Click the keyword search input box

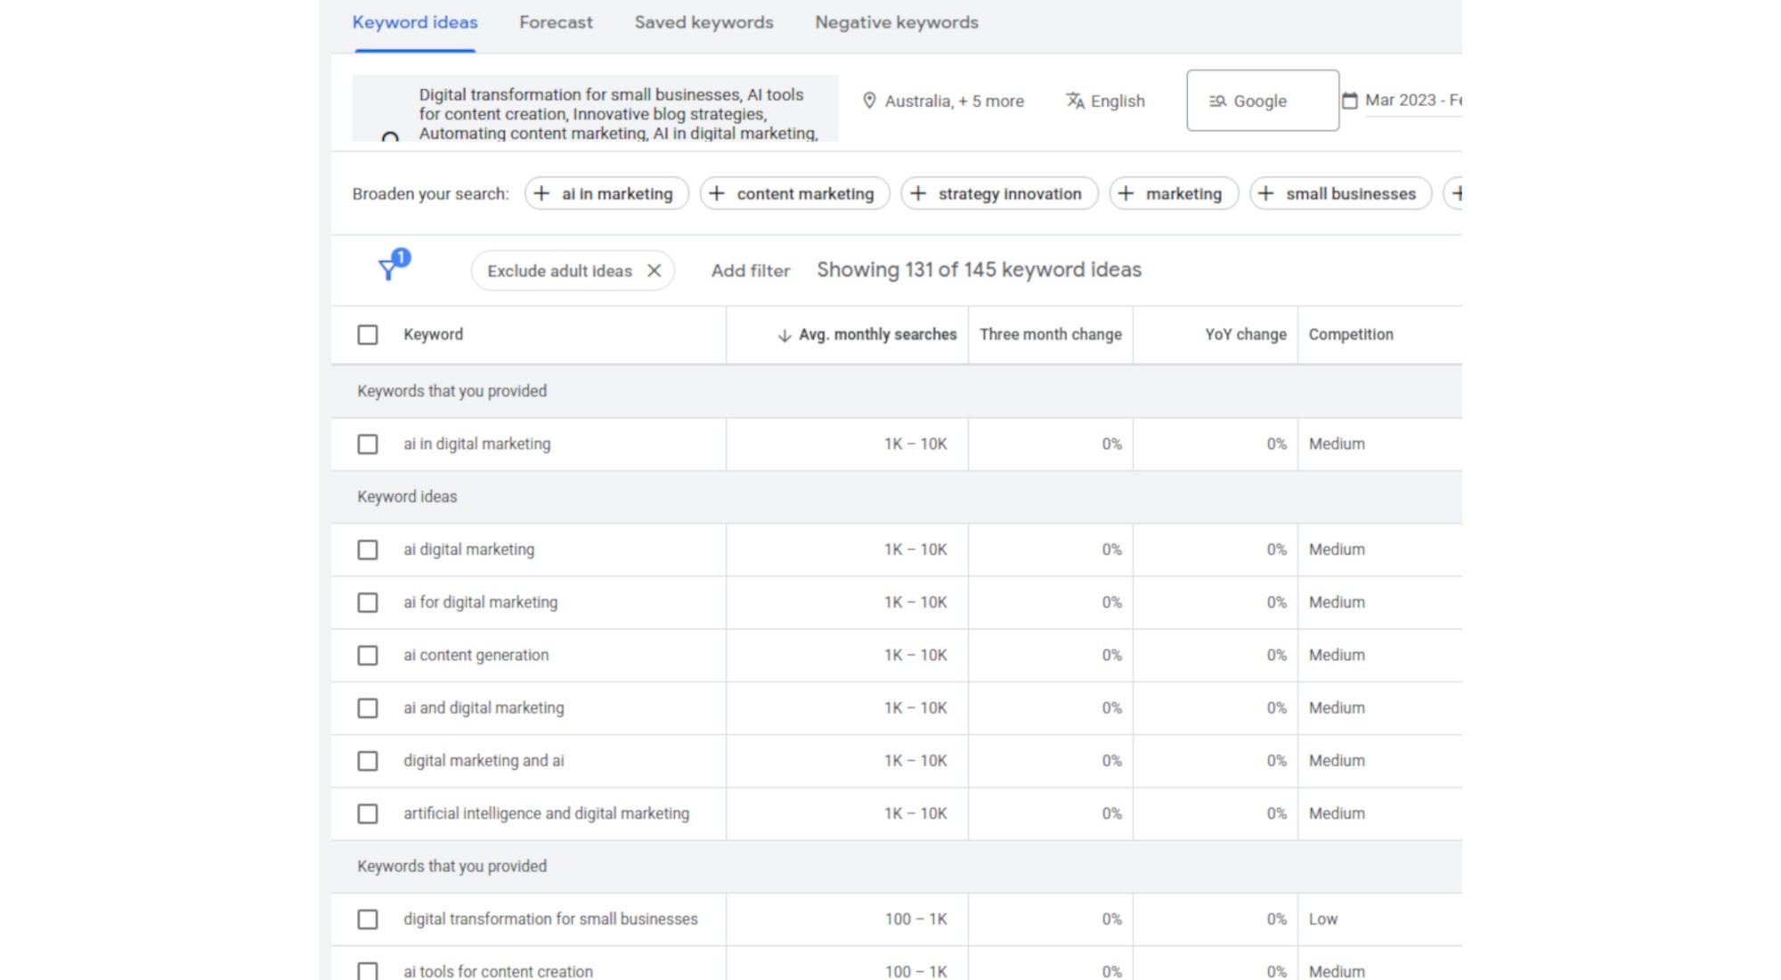[596, 109]
